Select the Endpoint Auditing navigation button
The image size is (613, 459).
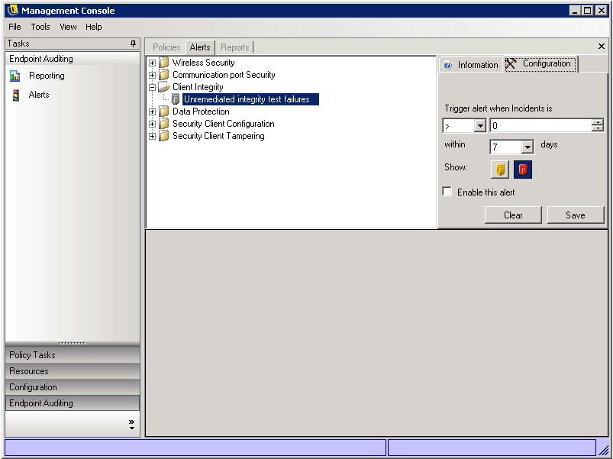click(73, 402)
